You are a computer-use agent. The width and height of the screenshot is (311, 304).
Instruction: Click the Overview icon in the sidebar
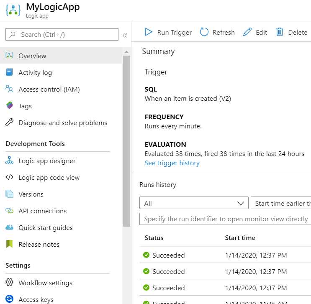pyautogui.click(x=9, y=56)
